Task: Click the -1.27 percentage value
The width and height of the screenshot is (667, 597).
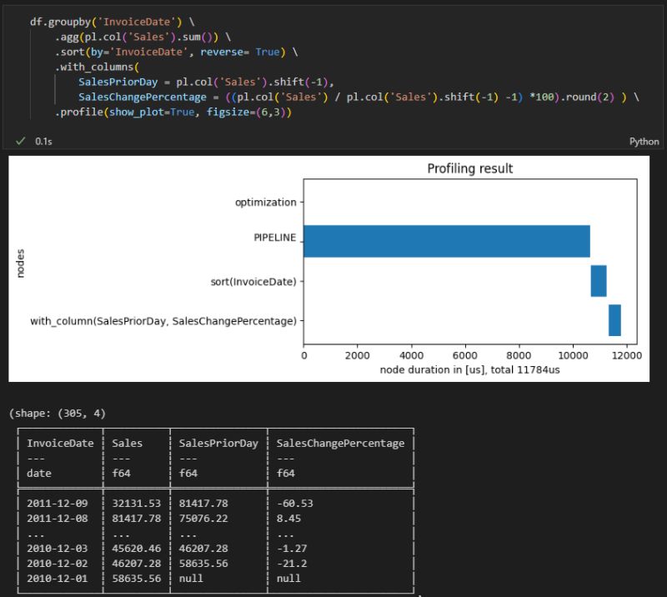Action: (292, 549)
